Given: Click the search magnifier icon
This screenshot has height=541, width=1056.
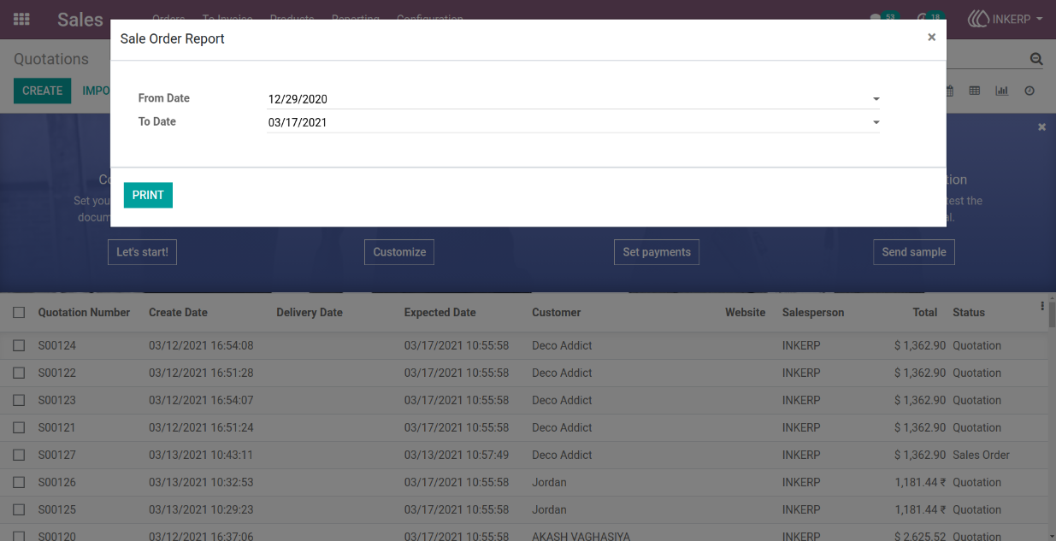Looking at the screenshot, I should pos(1036,59).
